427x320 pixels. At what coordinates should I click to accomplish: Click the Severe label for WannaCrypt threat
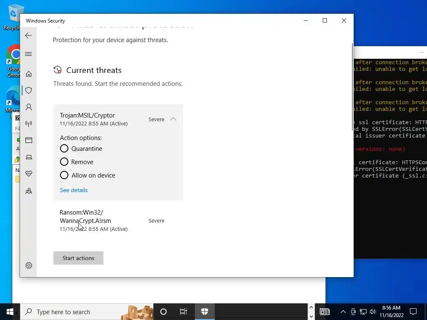pos(156,221)
